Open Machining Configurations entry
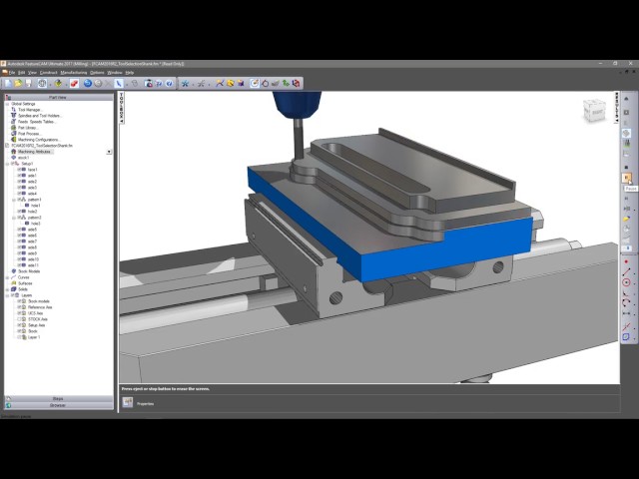639x479 pixels. 39,140
